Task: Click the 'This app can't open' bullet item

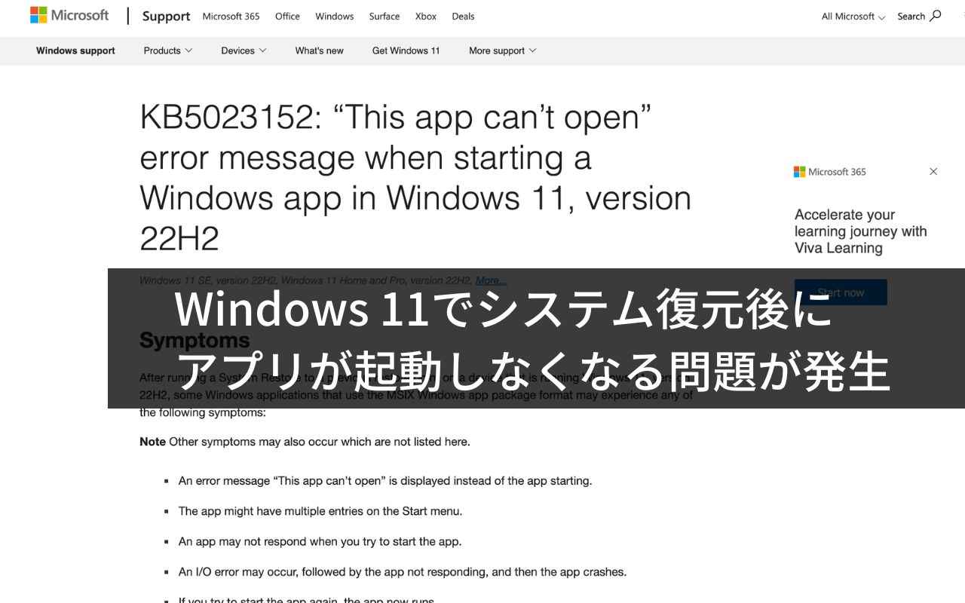Action: tap(385, 481)
